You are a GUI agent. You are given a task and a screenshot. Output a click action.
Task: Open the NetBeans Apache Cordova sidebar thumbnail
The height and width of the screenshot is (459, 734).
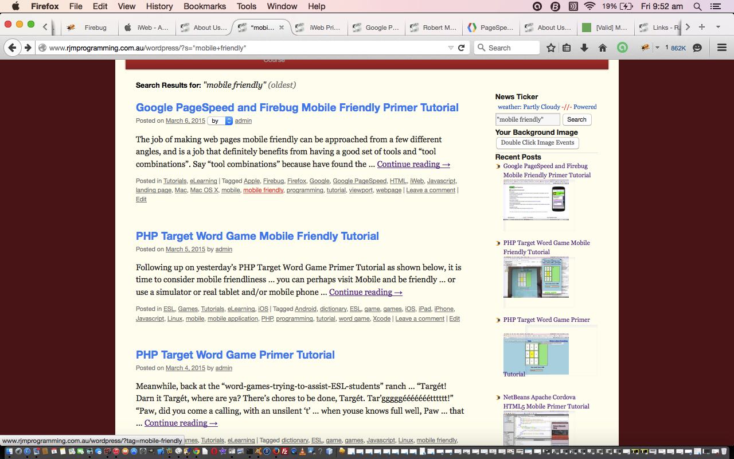pos(536,429)
